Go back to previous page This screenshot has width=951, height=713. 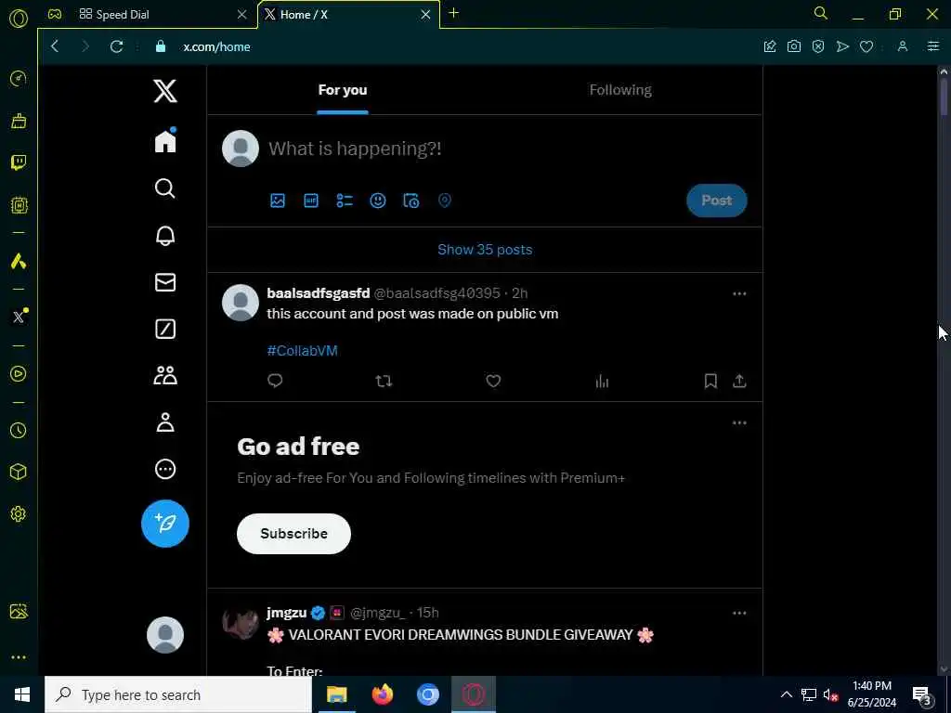(x=55, y=46)
